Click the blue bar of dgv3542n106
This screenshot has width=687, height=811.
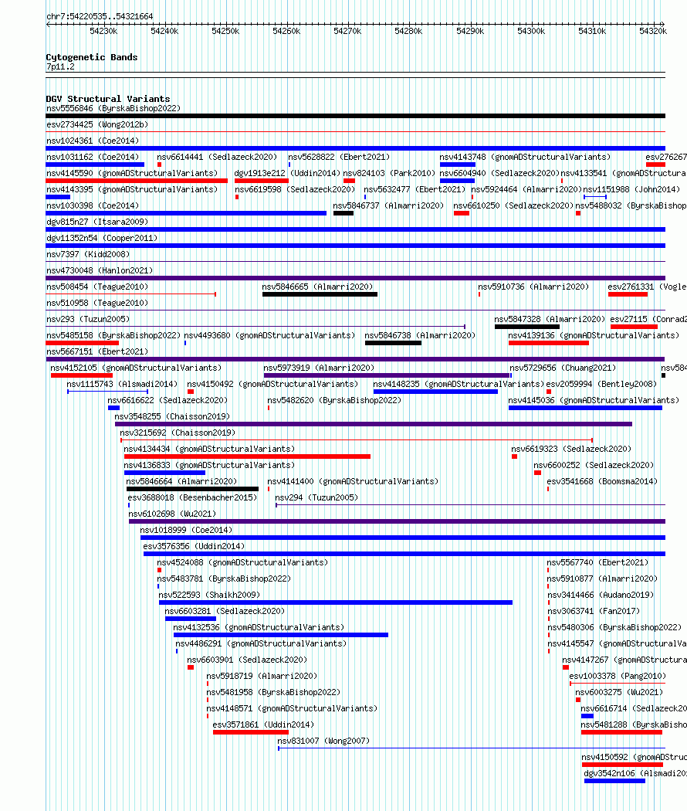(614, 781)
